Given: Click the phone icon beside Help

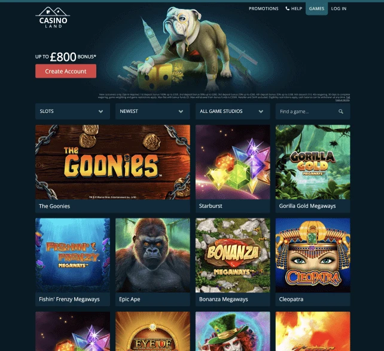Looking at the screenshot, I should coord(287,8).
